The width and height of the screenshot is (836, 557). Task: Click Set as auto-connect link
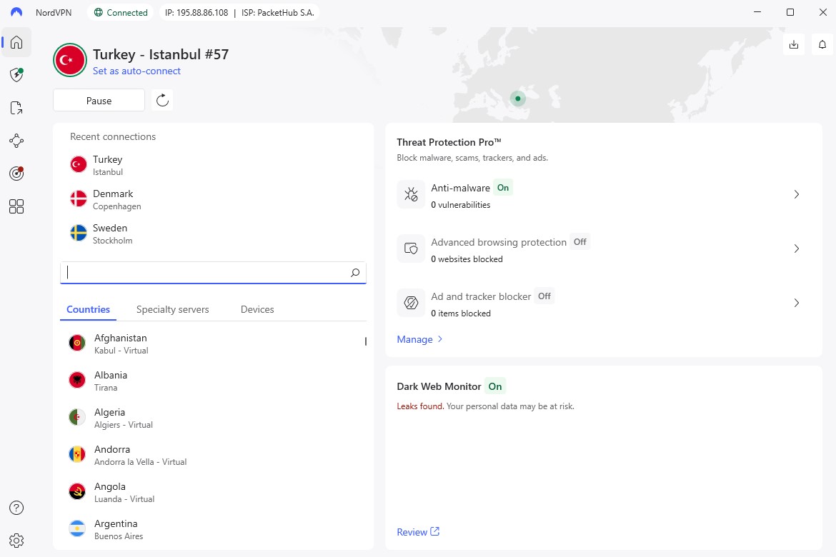136,71
